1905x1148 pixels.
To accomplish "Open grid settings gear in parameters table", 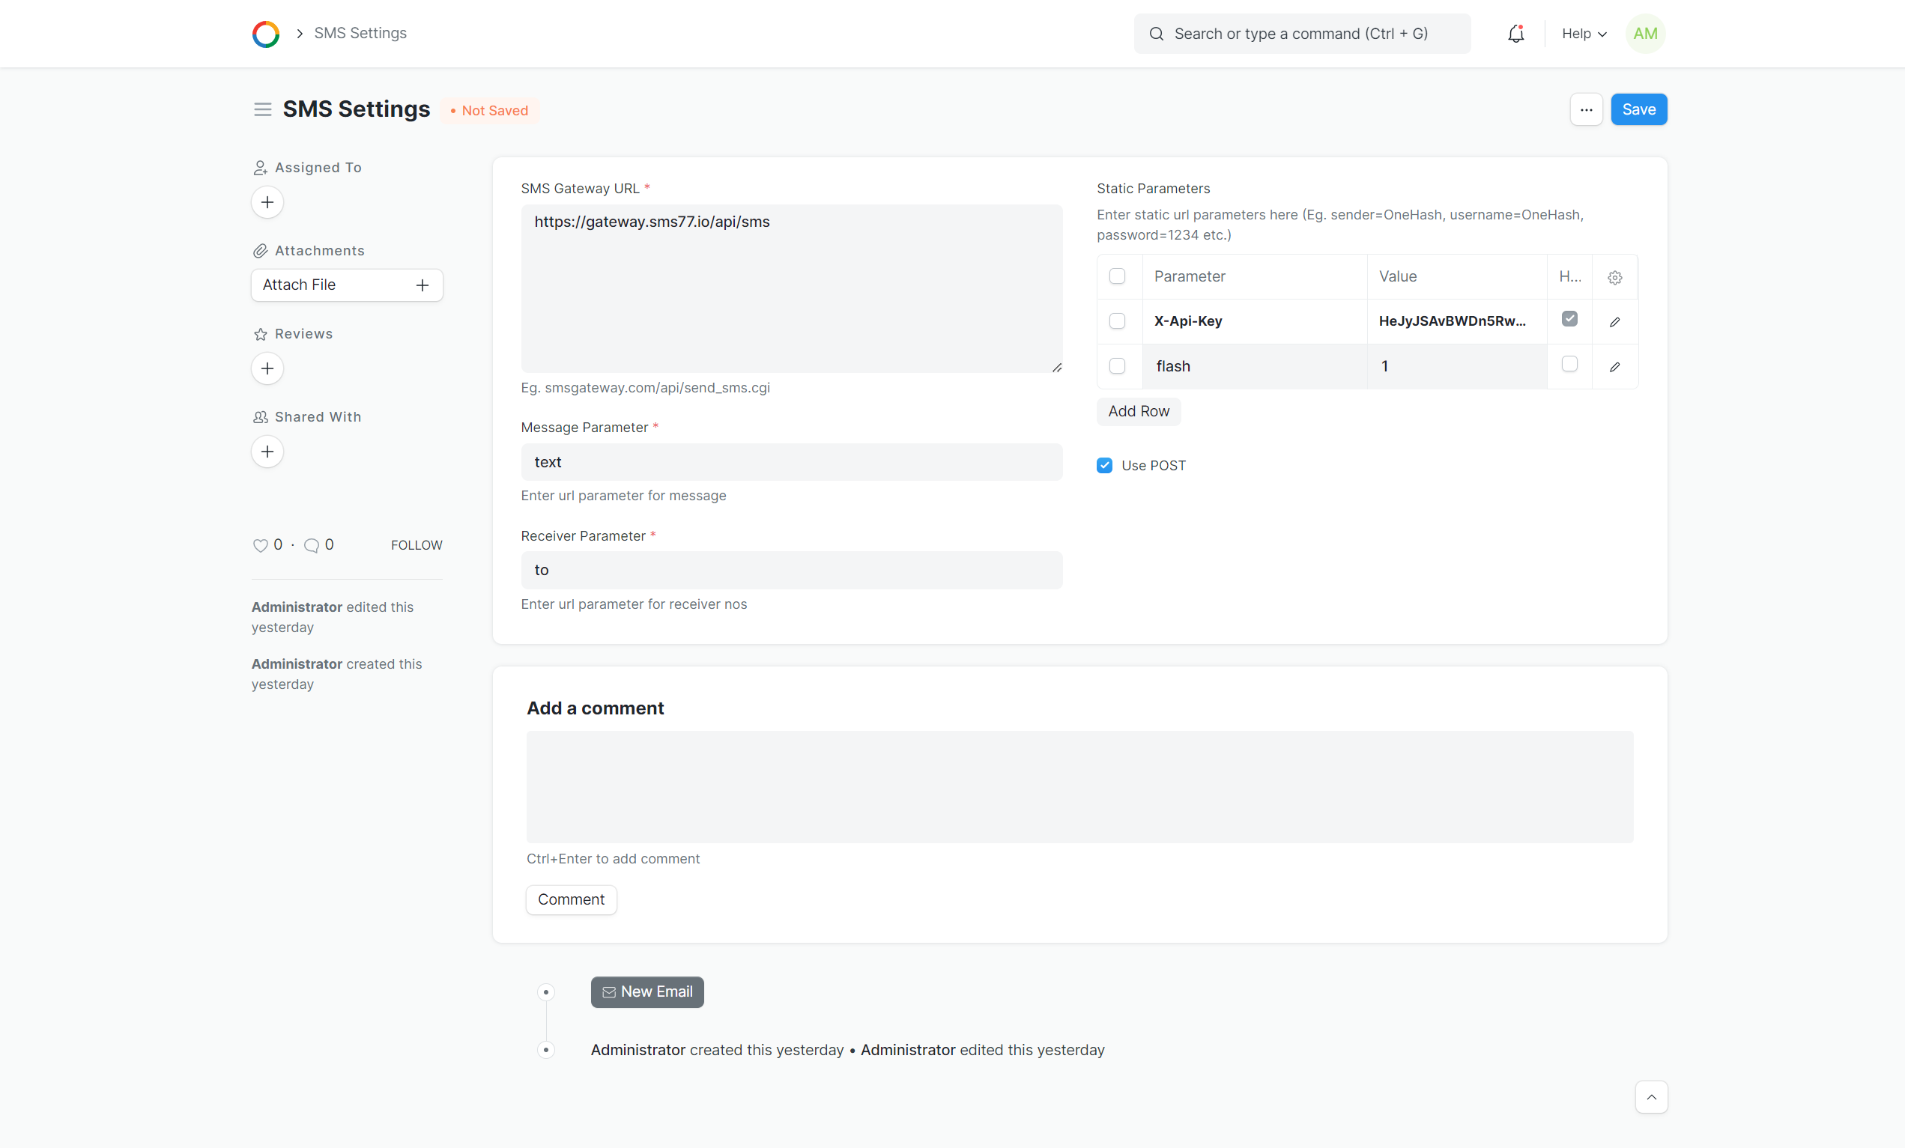I will click(x=1614, y=278).
